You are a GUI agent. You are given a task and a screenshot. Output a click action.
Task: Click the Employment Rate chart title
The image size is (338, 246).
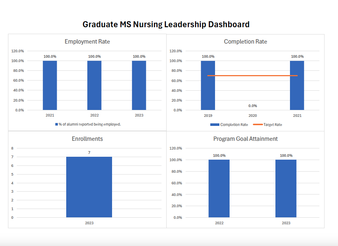click(x=87, y=42)
